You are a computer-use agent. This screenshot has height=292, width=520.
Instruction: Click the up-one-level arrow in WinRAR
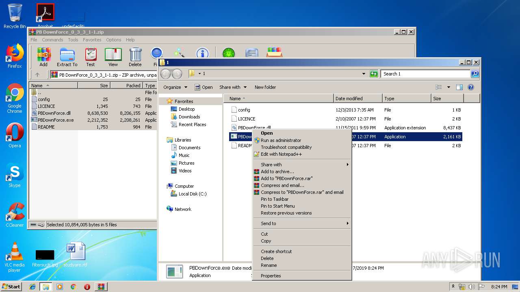(37, 75)
